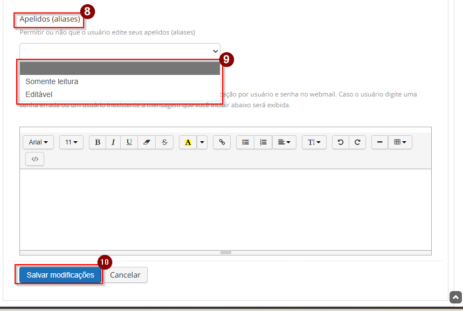Apply the yellow highlight color swatch
This screenshot has width=463, height=311.
coord(188,142)
